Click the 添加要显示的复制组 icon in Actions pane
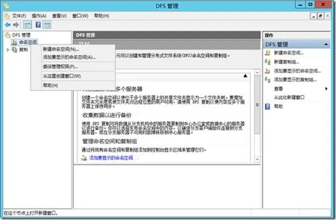Image resolution: width=336 pixels, height=220 pixels. [268, 79]
